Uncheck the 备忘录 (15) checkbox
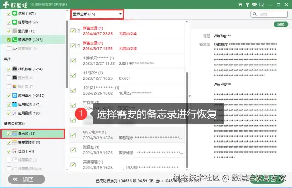The width and height of the screenshot is (292, 188). (x=9, y=133)
